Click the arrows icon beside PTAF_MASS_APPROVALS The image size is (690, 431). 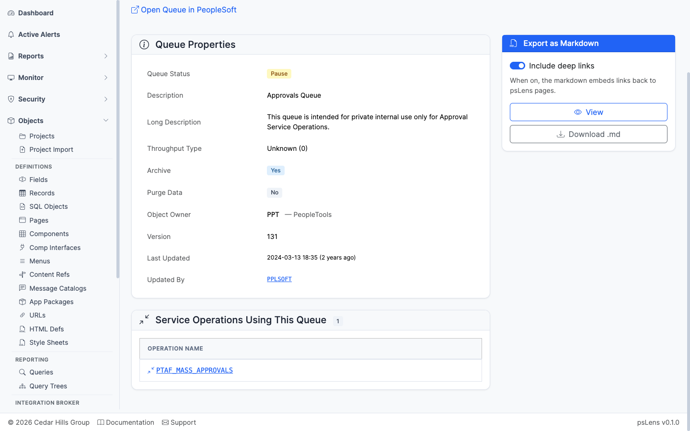151,370
